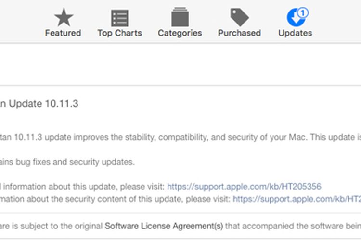Image resolution: width=361 pixels, height=240 pixels.
Task: Go to the Categories text label
Action: tap(180, 33)
